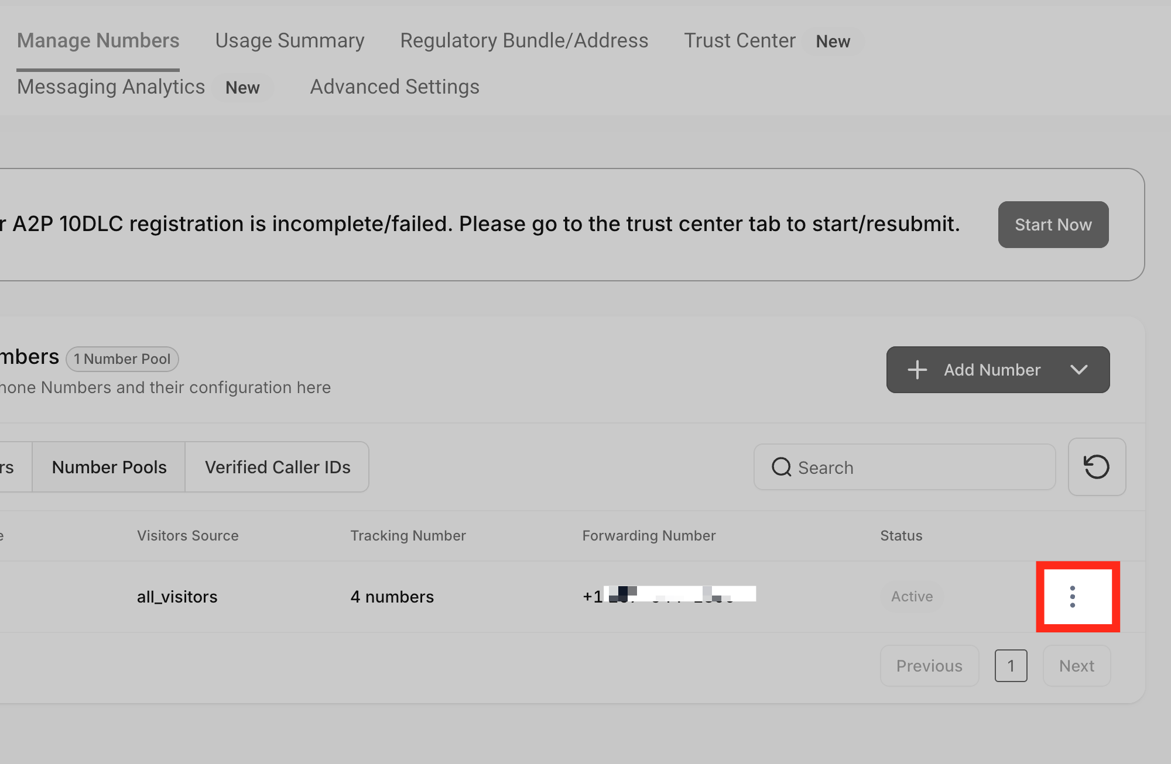Screen dimensions: 1171x764
Task: Click the plus icon on Add Number
Action: pyautogui.click(x=917, y=370)
